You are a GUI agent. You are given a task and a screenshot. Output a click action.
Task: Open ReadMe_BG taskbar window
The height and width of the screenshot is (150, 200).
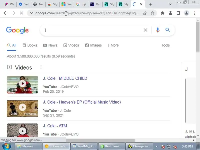pos(84,146)
